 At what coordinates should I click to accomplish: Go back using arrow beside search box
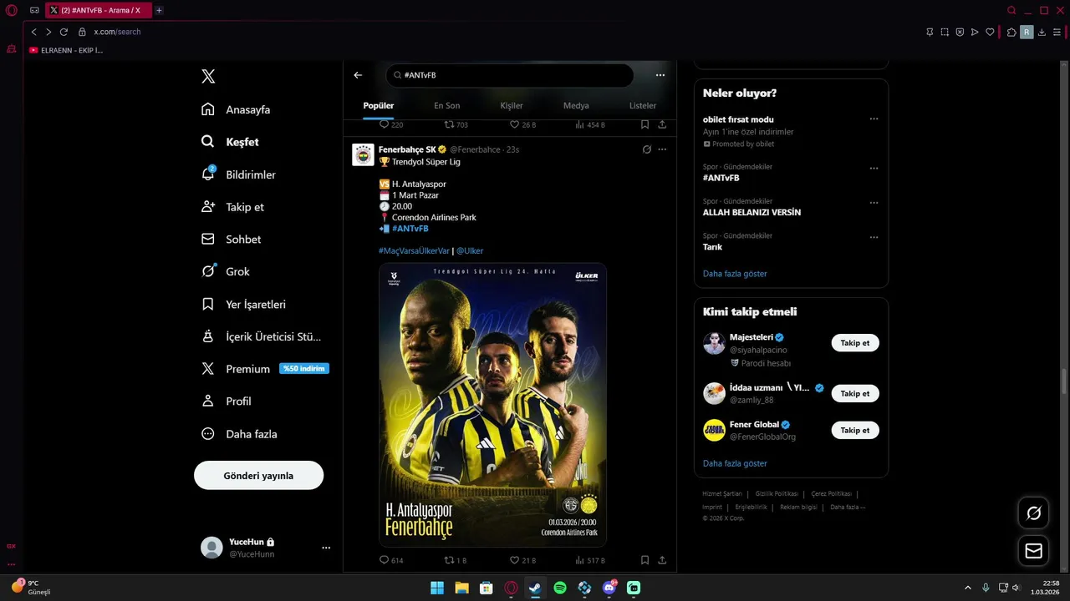[x=358, y=75]
